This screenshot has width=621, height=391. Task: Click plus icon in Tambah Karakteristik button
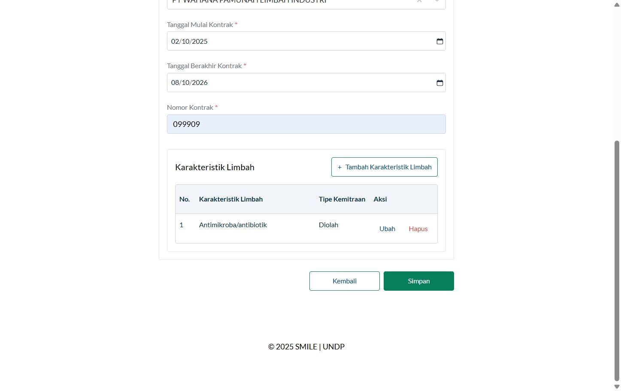(x=339, y=167)
